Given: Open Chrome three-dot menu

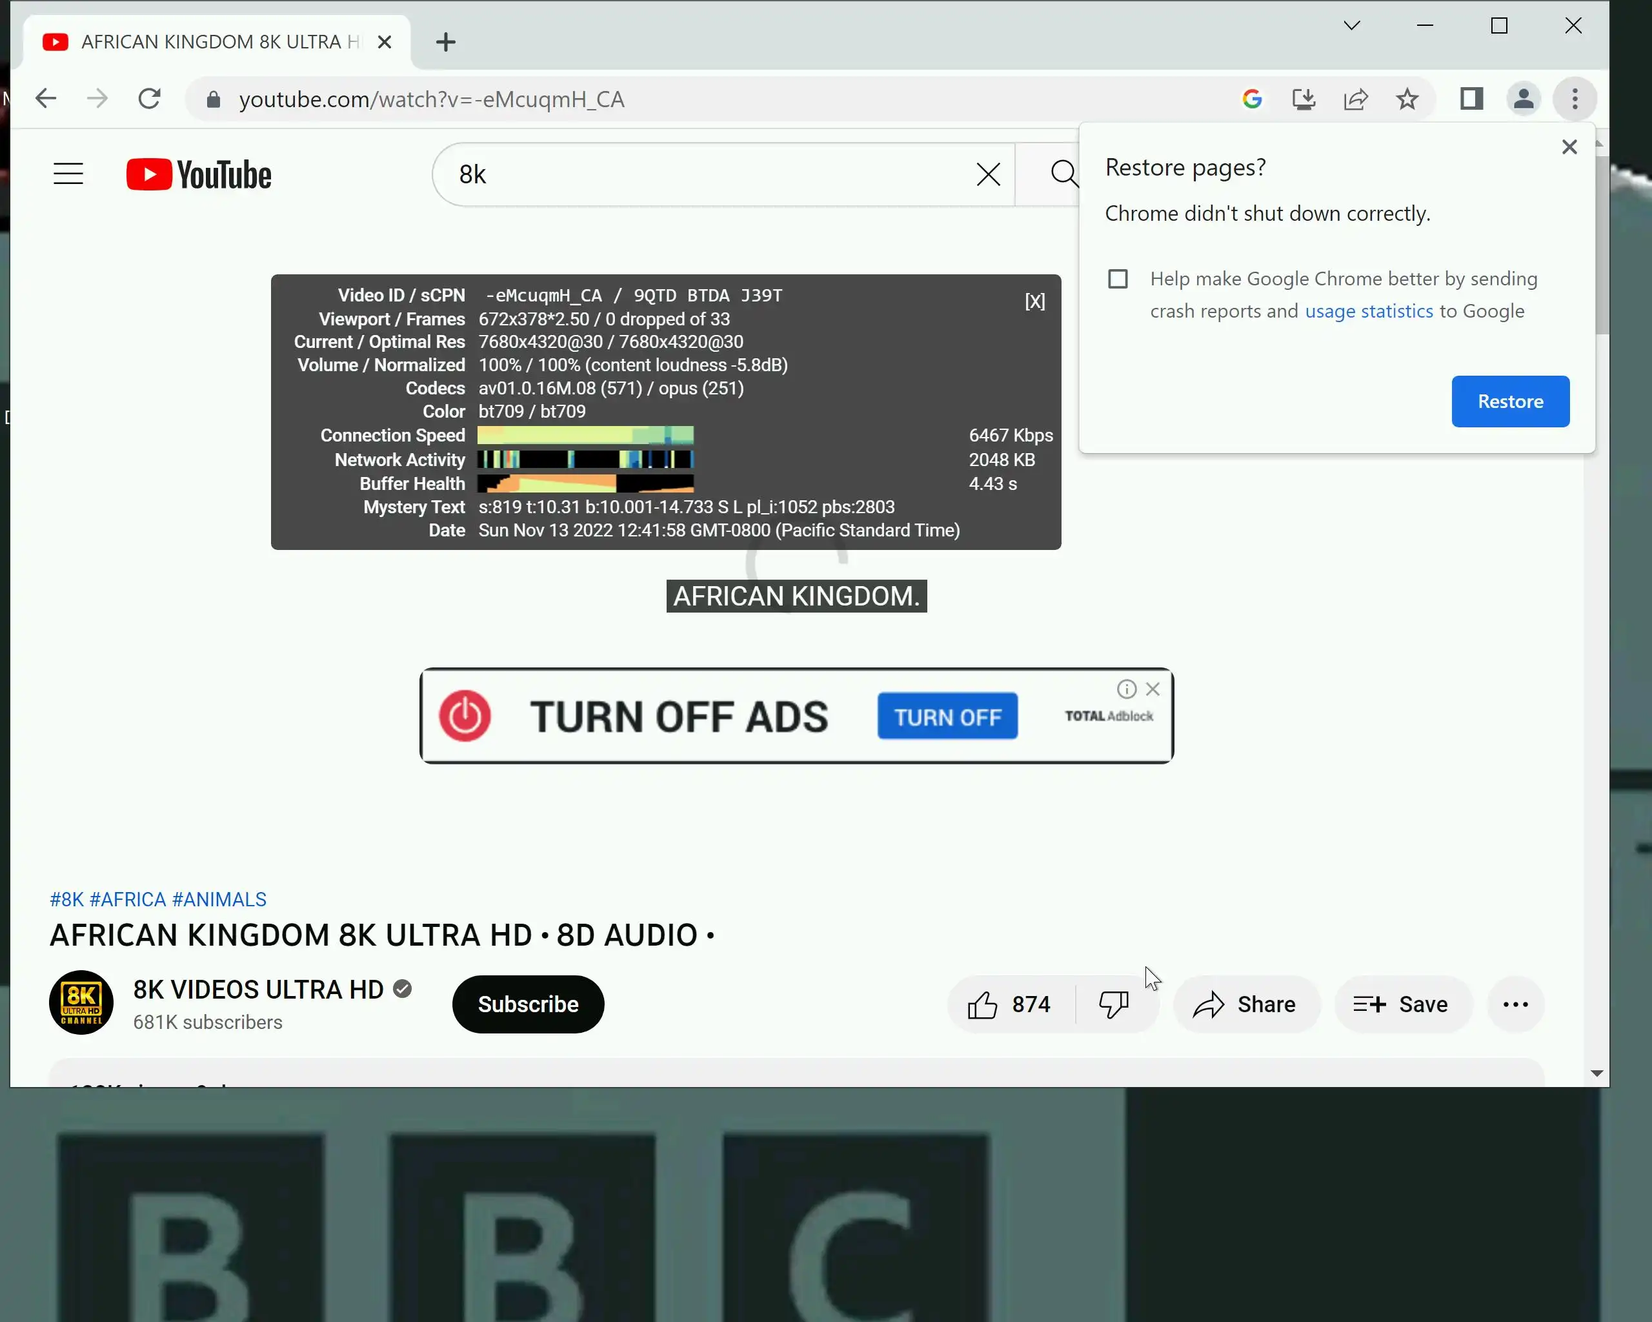Looking at the screenshot, I should (1575, 99).
